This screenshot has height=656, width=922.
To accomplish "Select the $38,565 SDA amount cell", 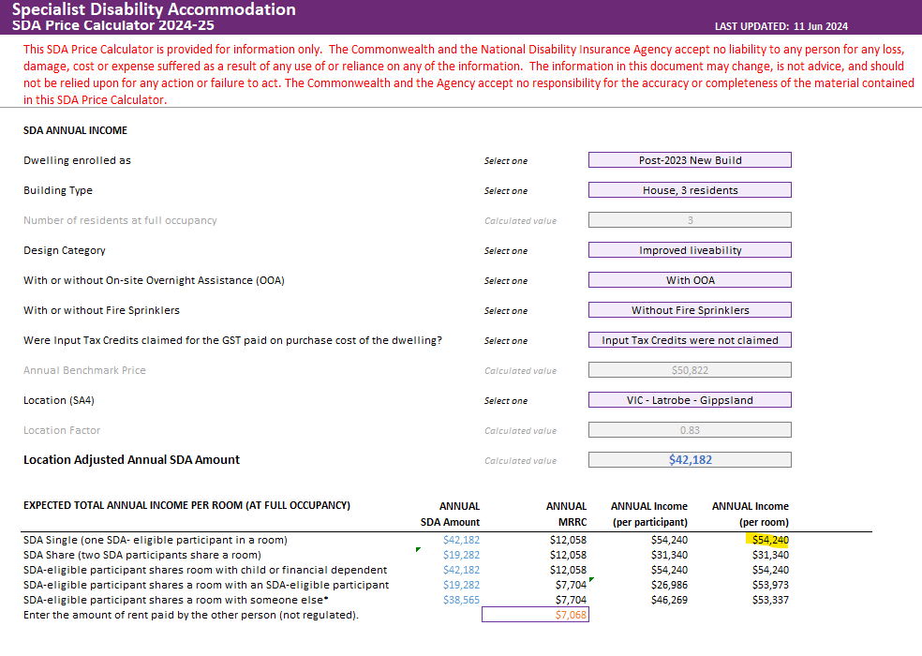I will click(461, 600).
